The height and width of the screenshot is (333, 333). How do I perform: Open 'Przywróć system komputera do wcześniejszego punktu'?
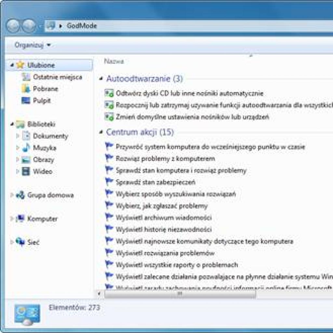click(x=210, y=147)
